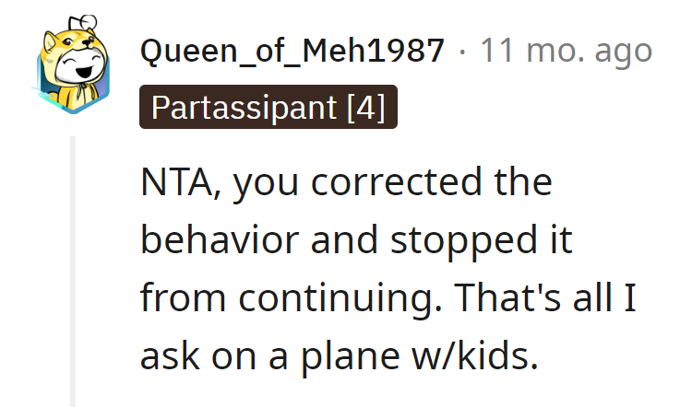Click the Snoo antenna atop the avatar
The width and height of the screenshot is (692, 407).
click(x=84, y=21)
